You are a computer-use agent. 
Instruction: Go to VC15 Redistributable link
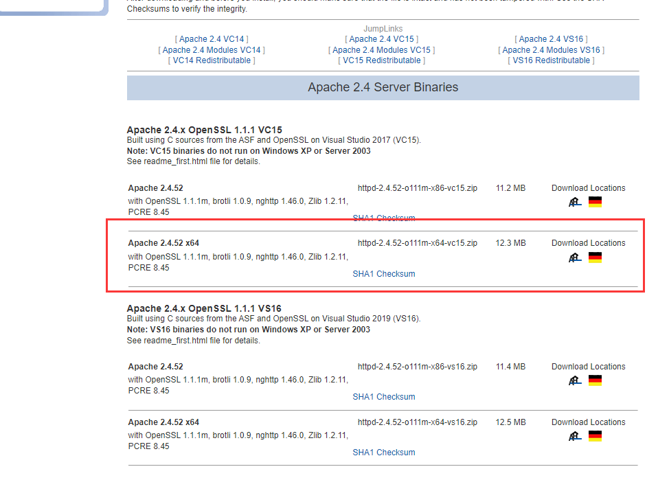382,60
